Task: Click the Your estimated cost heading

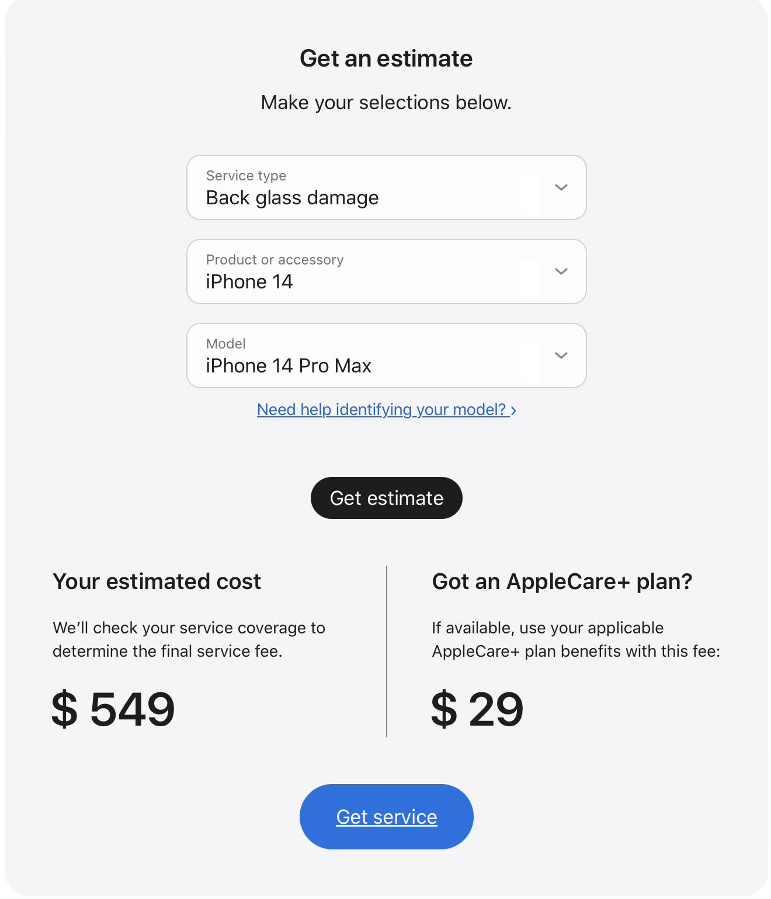Action: (x=157, y=581)
